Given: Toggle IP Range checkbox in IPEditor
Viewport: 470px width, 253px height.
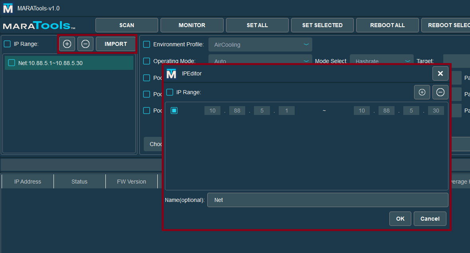Looking at the screenshot, I should coord(170,92).
